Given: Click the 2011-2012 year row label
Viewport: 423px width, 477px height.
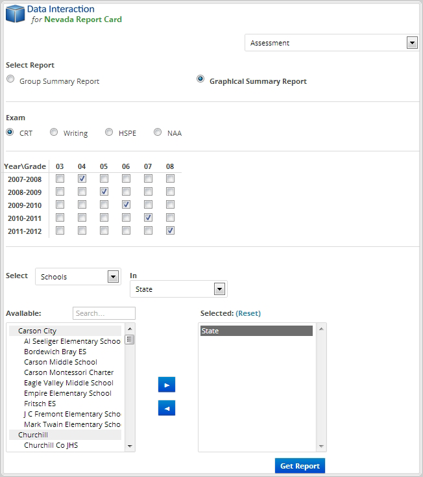Looking at the screenshot, I should coord(25,231).
